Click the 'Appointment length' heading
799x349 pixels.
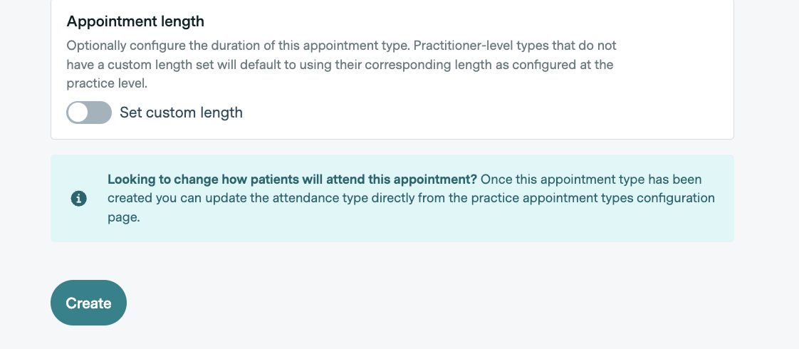pos(135,21)
